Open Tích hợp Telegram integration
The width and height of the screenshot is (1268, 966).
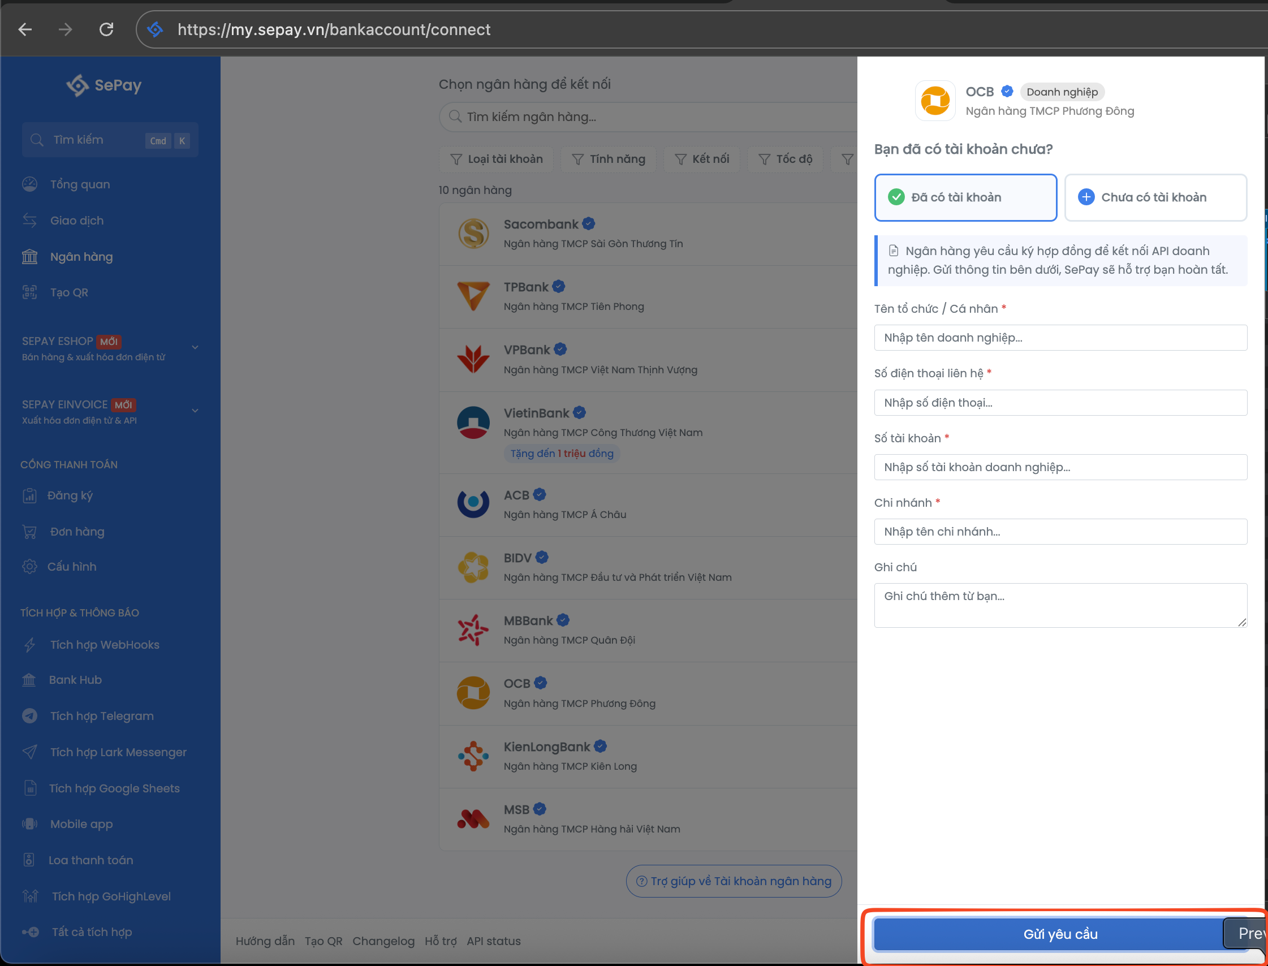[x=102, y=716]
